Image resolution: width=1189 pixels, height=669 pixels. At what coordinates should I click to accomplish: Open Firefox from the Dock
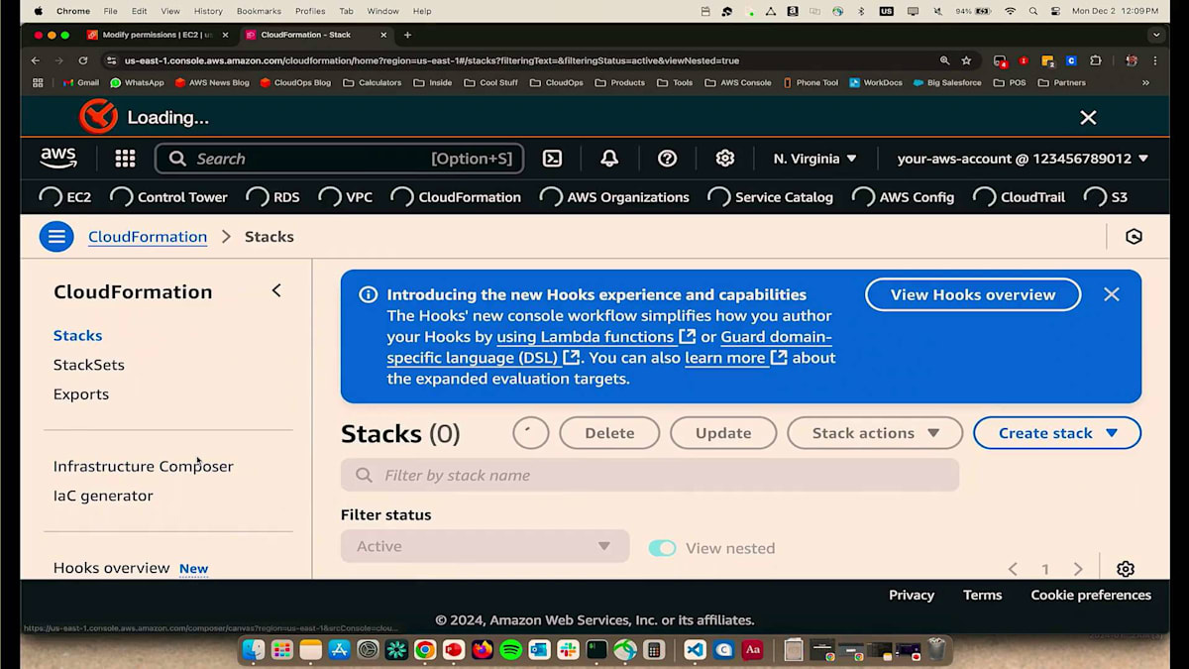pos(483,650)
